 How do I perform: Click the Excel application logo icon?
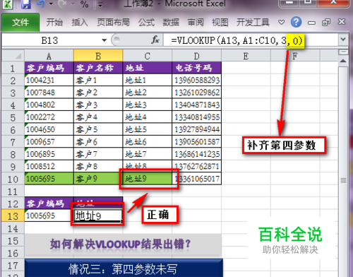(7, 4)
